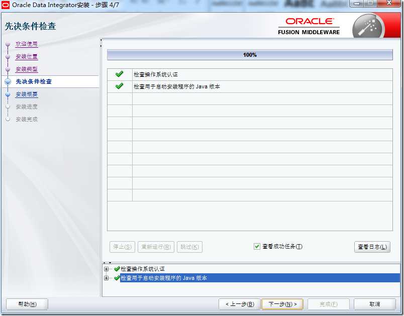Click the disabled 安装进度 step
The width and height of the screenshot is (404, 316).
(x=27, y=107)
